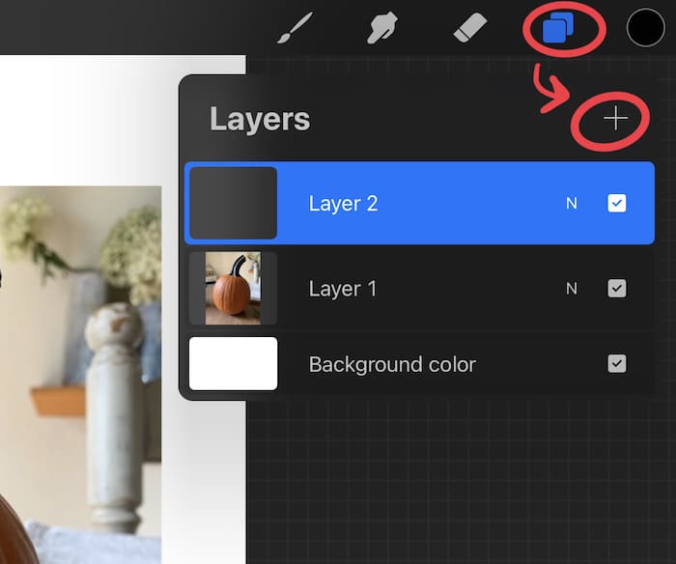Select the Paint brush tool
Viewport: 676px width, 564px height.
tap(296, 28)
